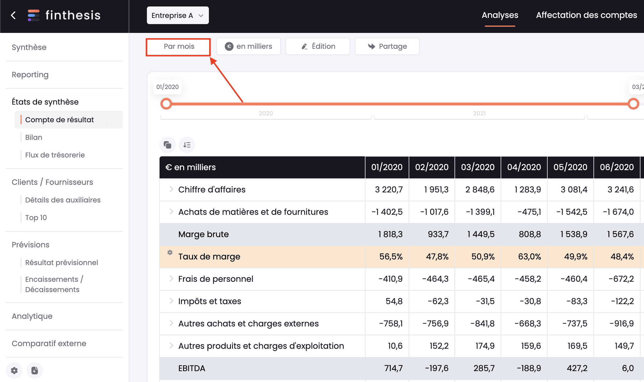Click the 03/2020 column header

[478, 167]
